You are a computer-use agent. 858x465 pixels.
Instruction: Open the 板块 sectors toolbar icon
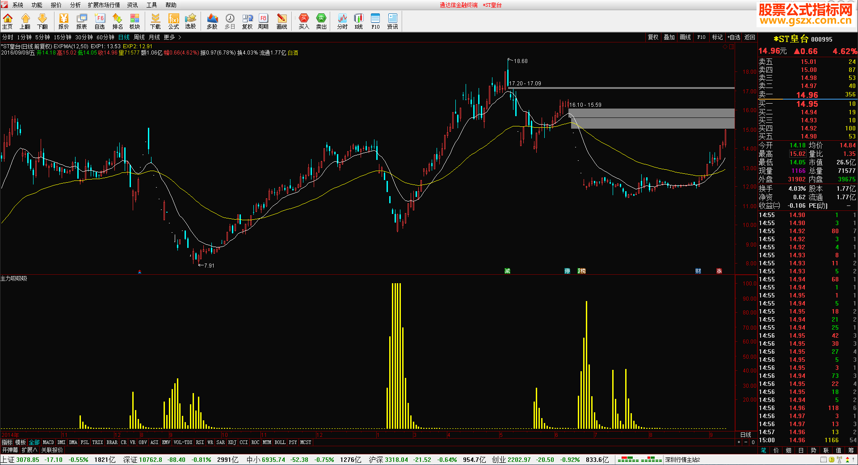coord(135,21)
